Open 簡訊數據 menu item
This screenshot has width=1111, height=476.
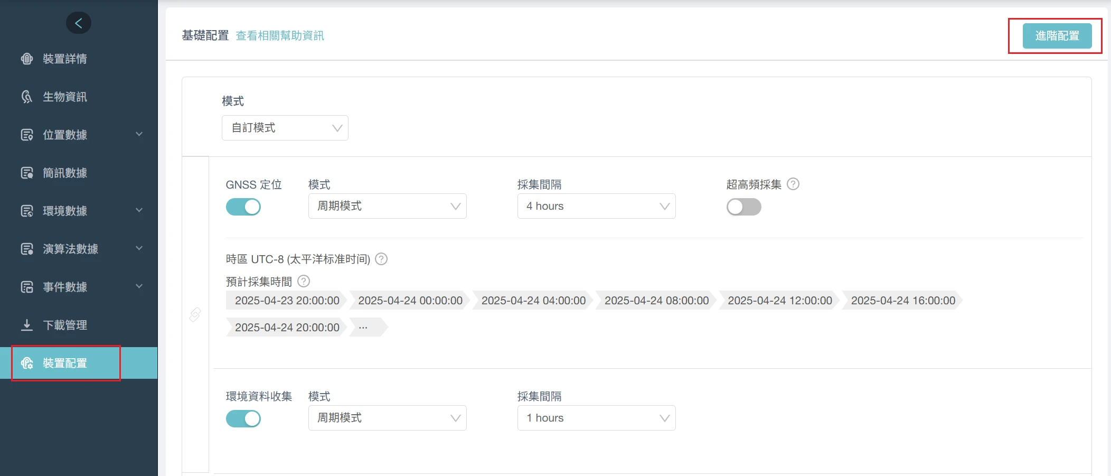pos(79,173)
